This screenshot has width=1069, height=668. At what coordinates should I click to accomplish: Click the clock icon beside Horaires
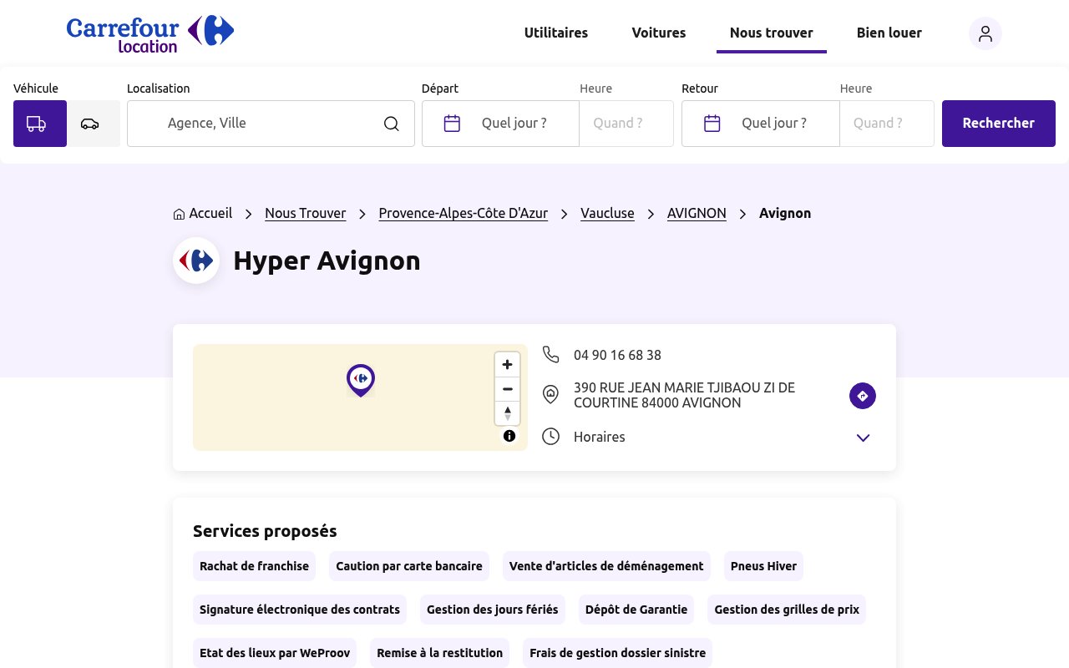point(550,437)
